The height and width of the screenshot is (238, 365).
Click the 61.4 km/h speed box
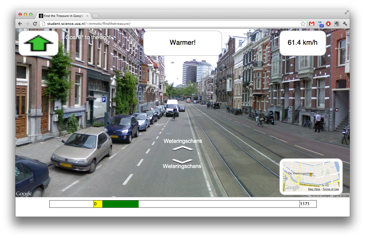pos(303,43)
